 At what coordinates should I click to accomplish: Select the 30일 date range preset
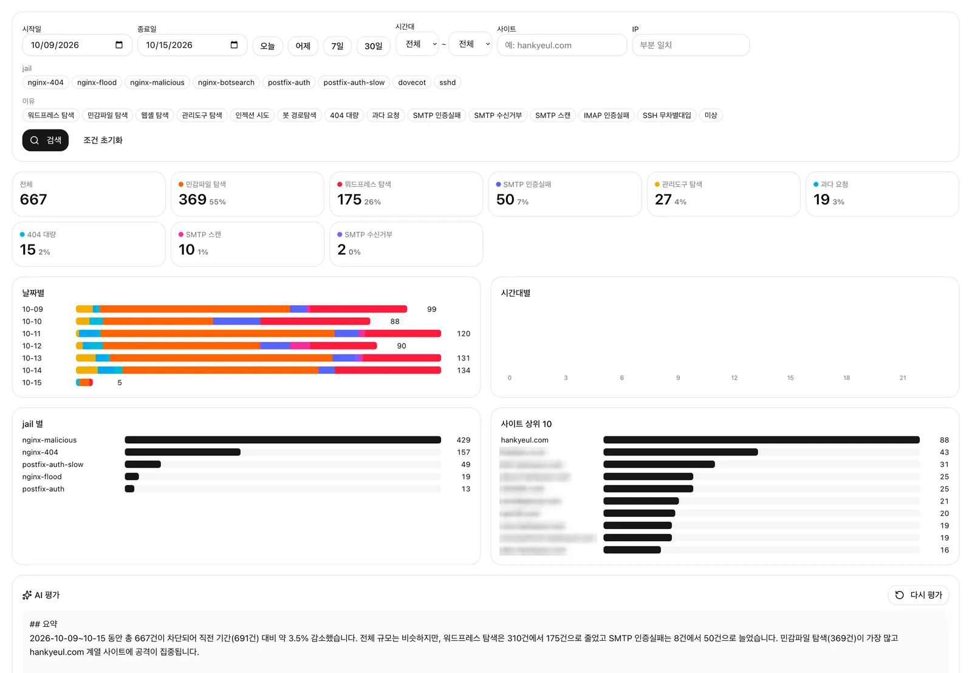point(374,46)
